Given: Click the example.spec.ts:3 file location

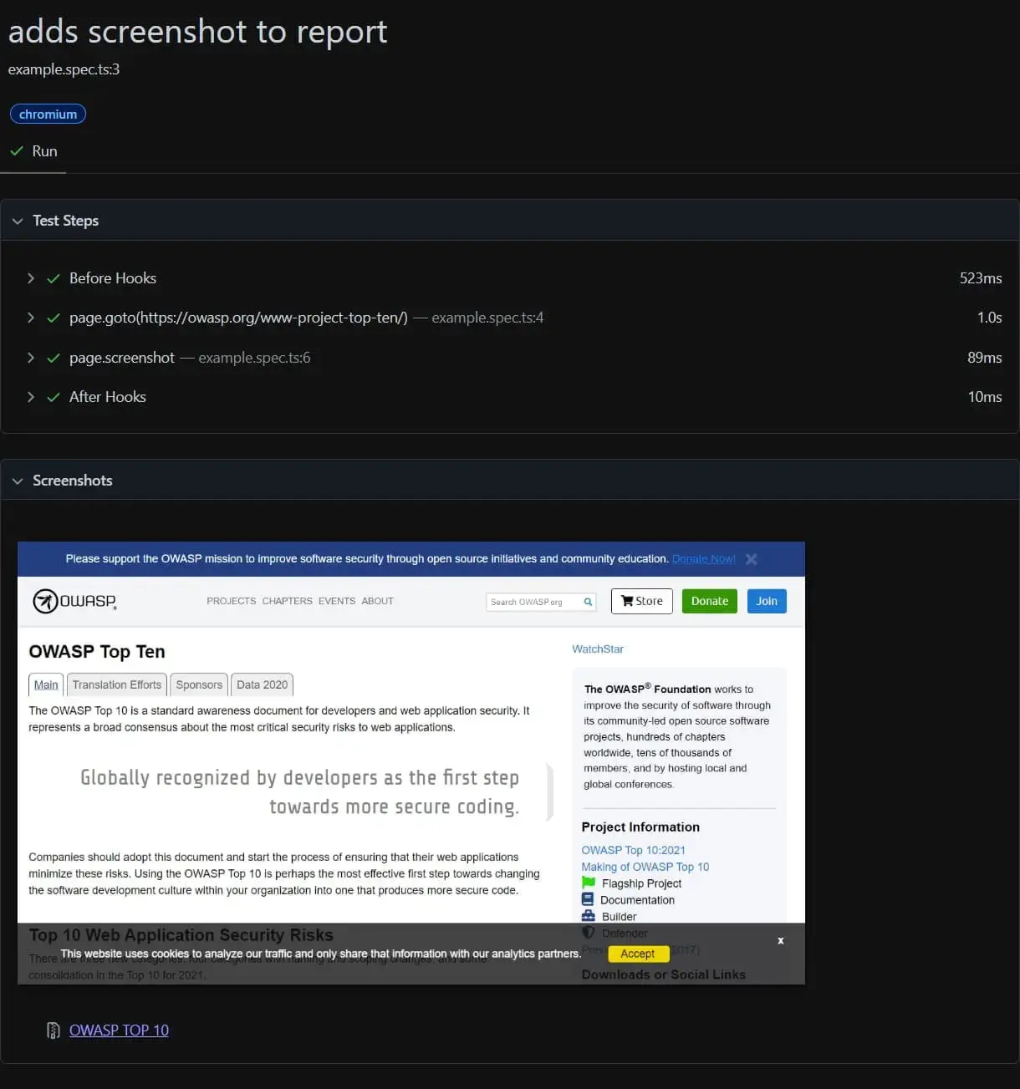Looking at the screenshot, I should (x=64, y=69).
